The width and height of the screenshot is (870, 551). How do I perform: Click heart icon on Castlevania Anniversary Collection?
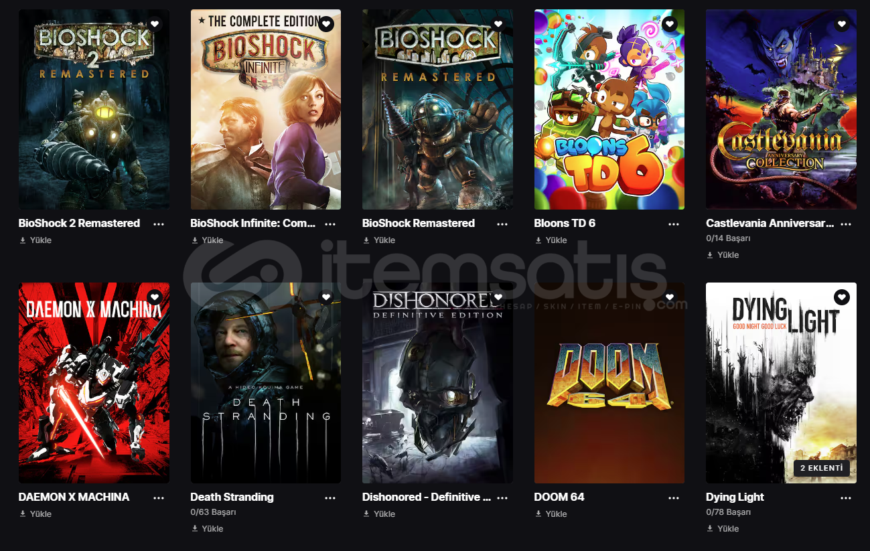(842, 24)
